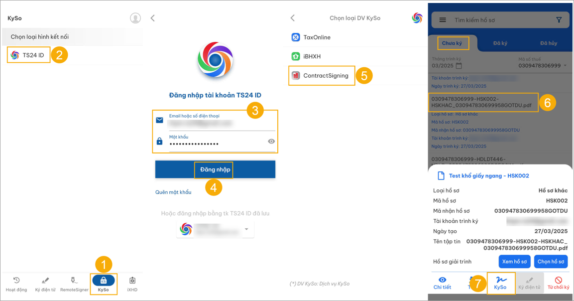Image resolution: width=574 pixels, height=301 pixels.
Task: Open the user profile avatar in KySo header
Action: coord(135,18)
